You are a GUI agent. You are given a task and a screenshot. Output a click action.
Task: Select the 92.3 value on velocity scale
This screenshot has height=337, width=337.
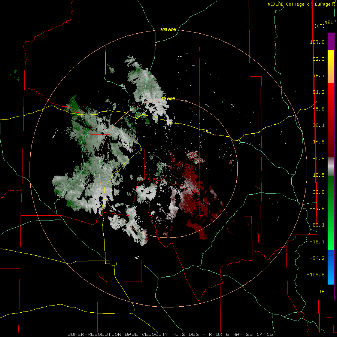[319, 59]
